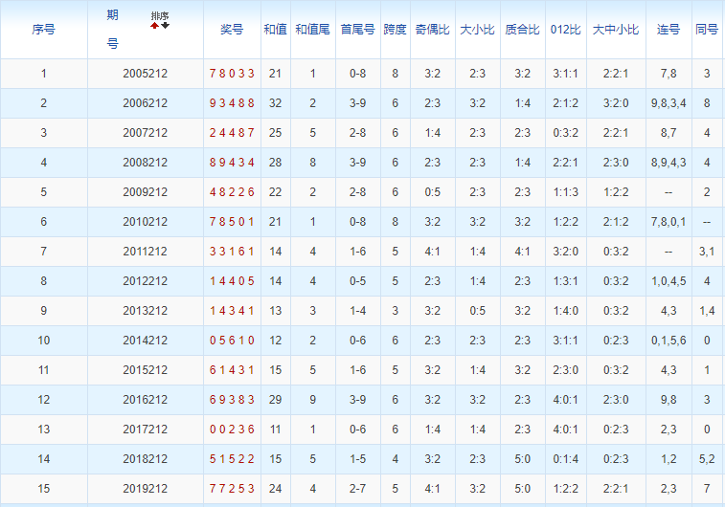Click winning number 1 4 3 4 1
The width and height of the screenshot is (725, 507).
click(232, 311)
